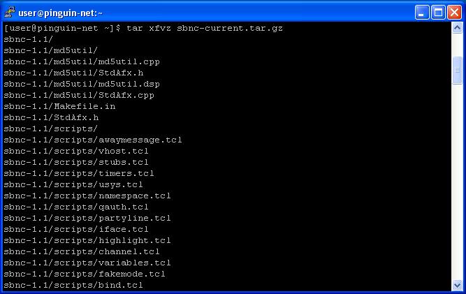Click the scrollbar down arrow

coord(457,286)
